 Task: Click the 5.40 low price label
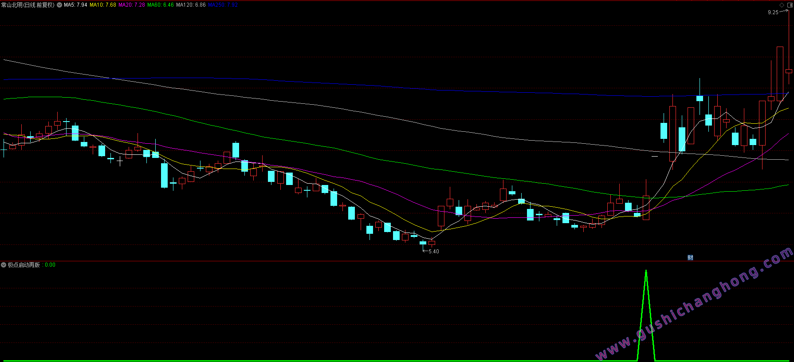[x=434, y=252]
